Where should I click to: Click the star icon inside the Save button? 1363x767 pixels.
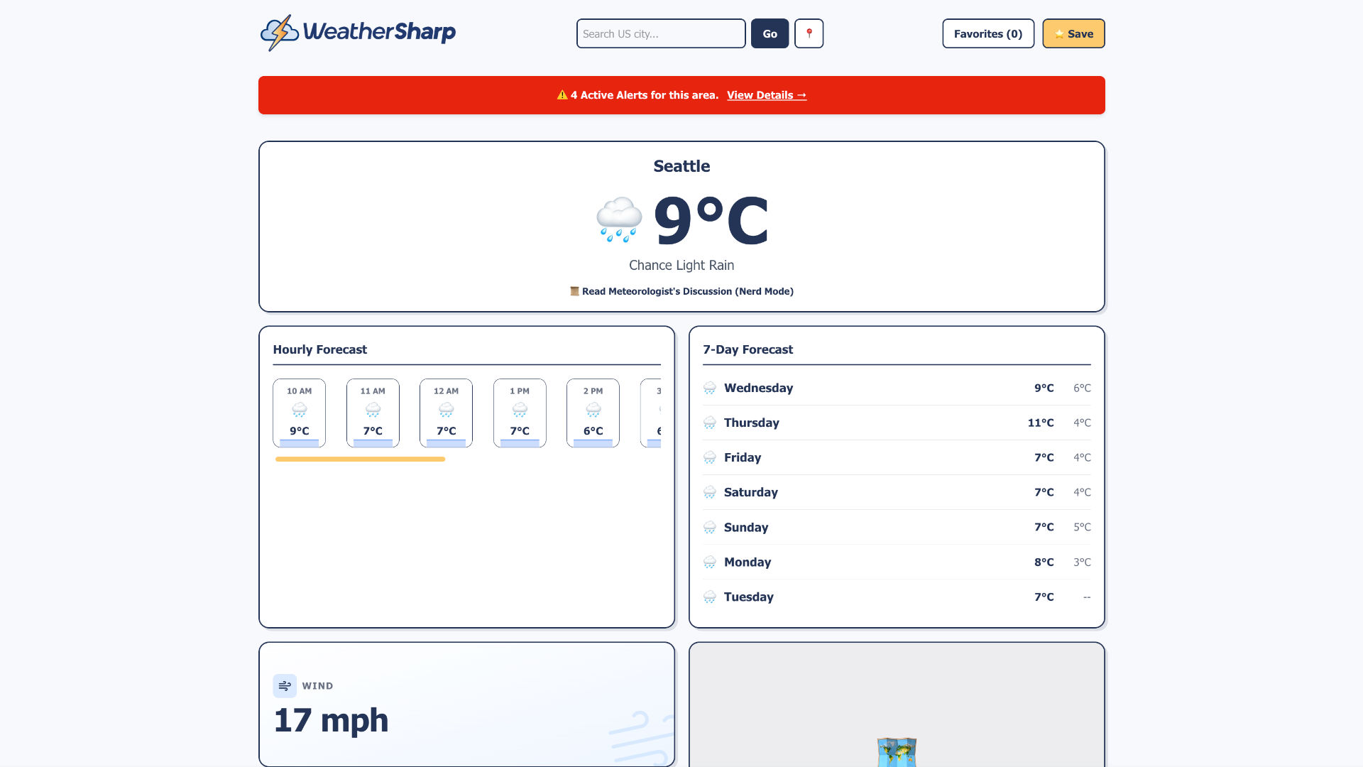point(1058,33)
